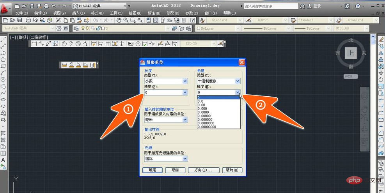385x193 pixels.
Task: Click the search keyword input field
Action: tap(271, 6)
